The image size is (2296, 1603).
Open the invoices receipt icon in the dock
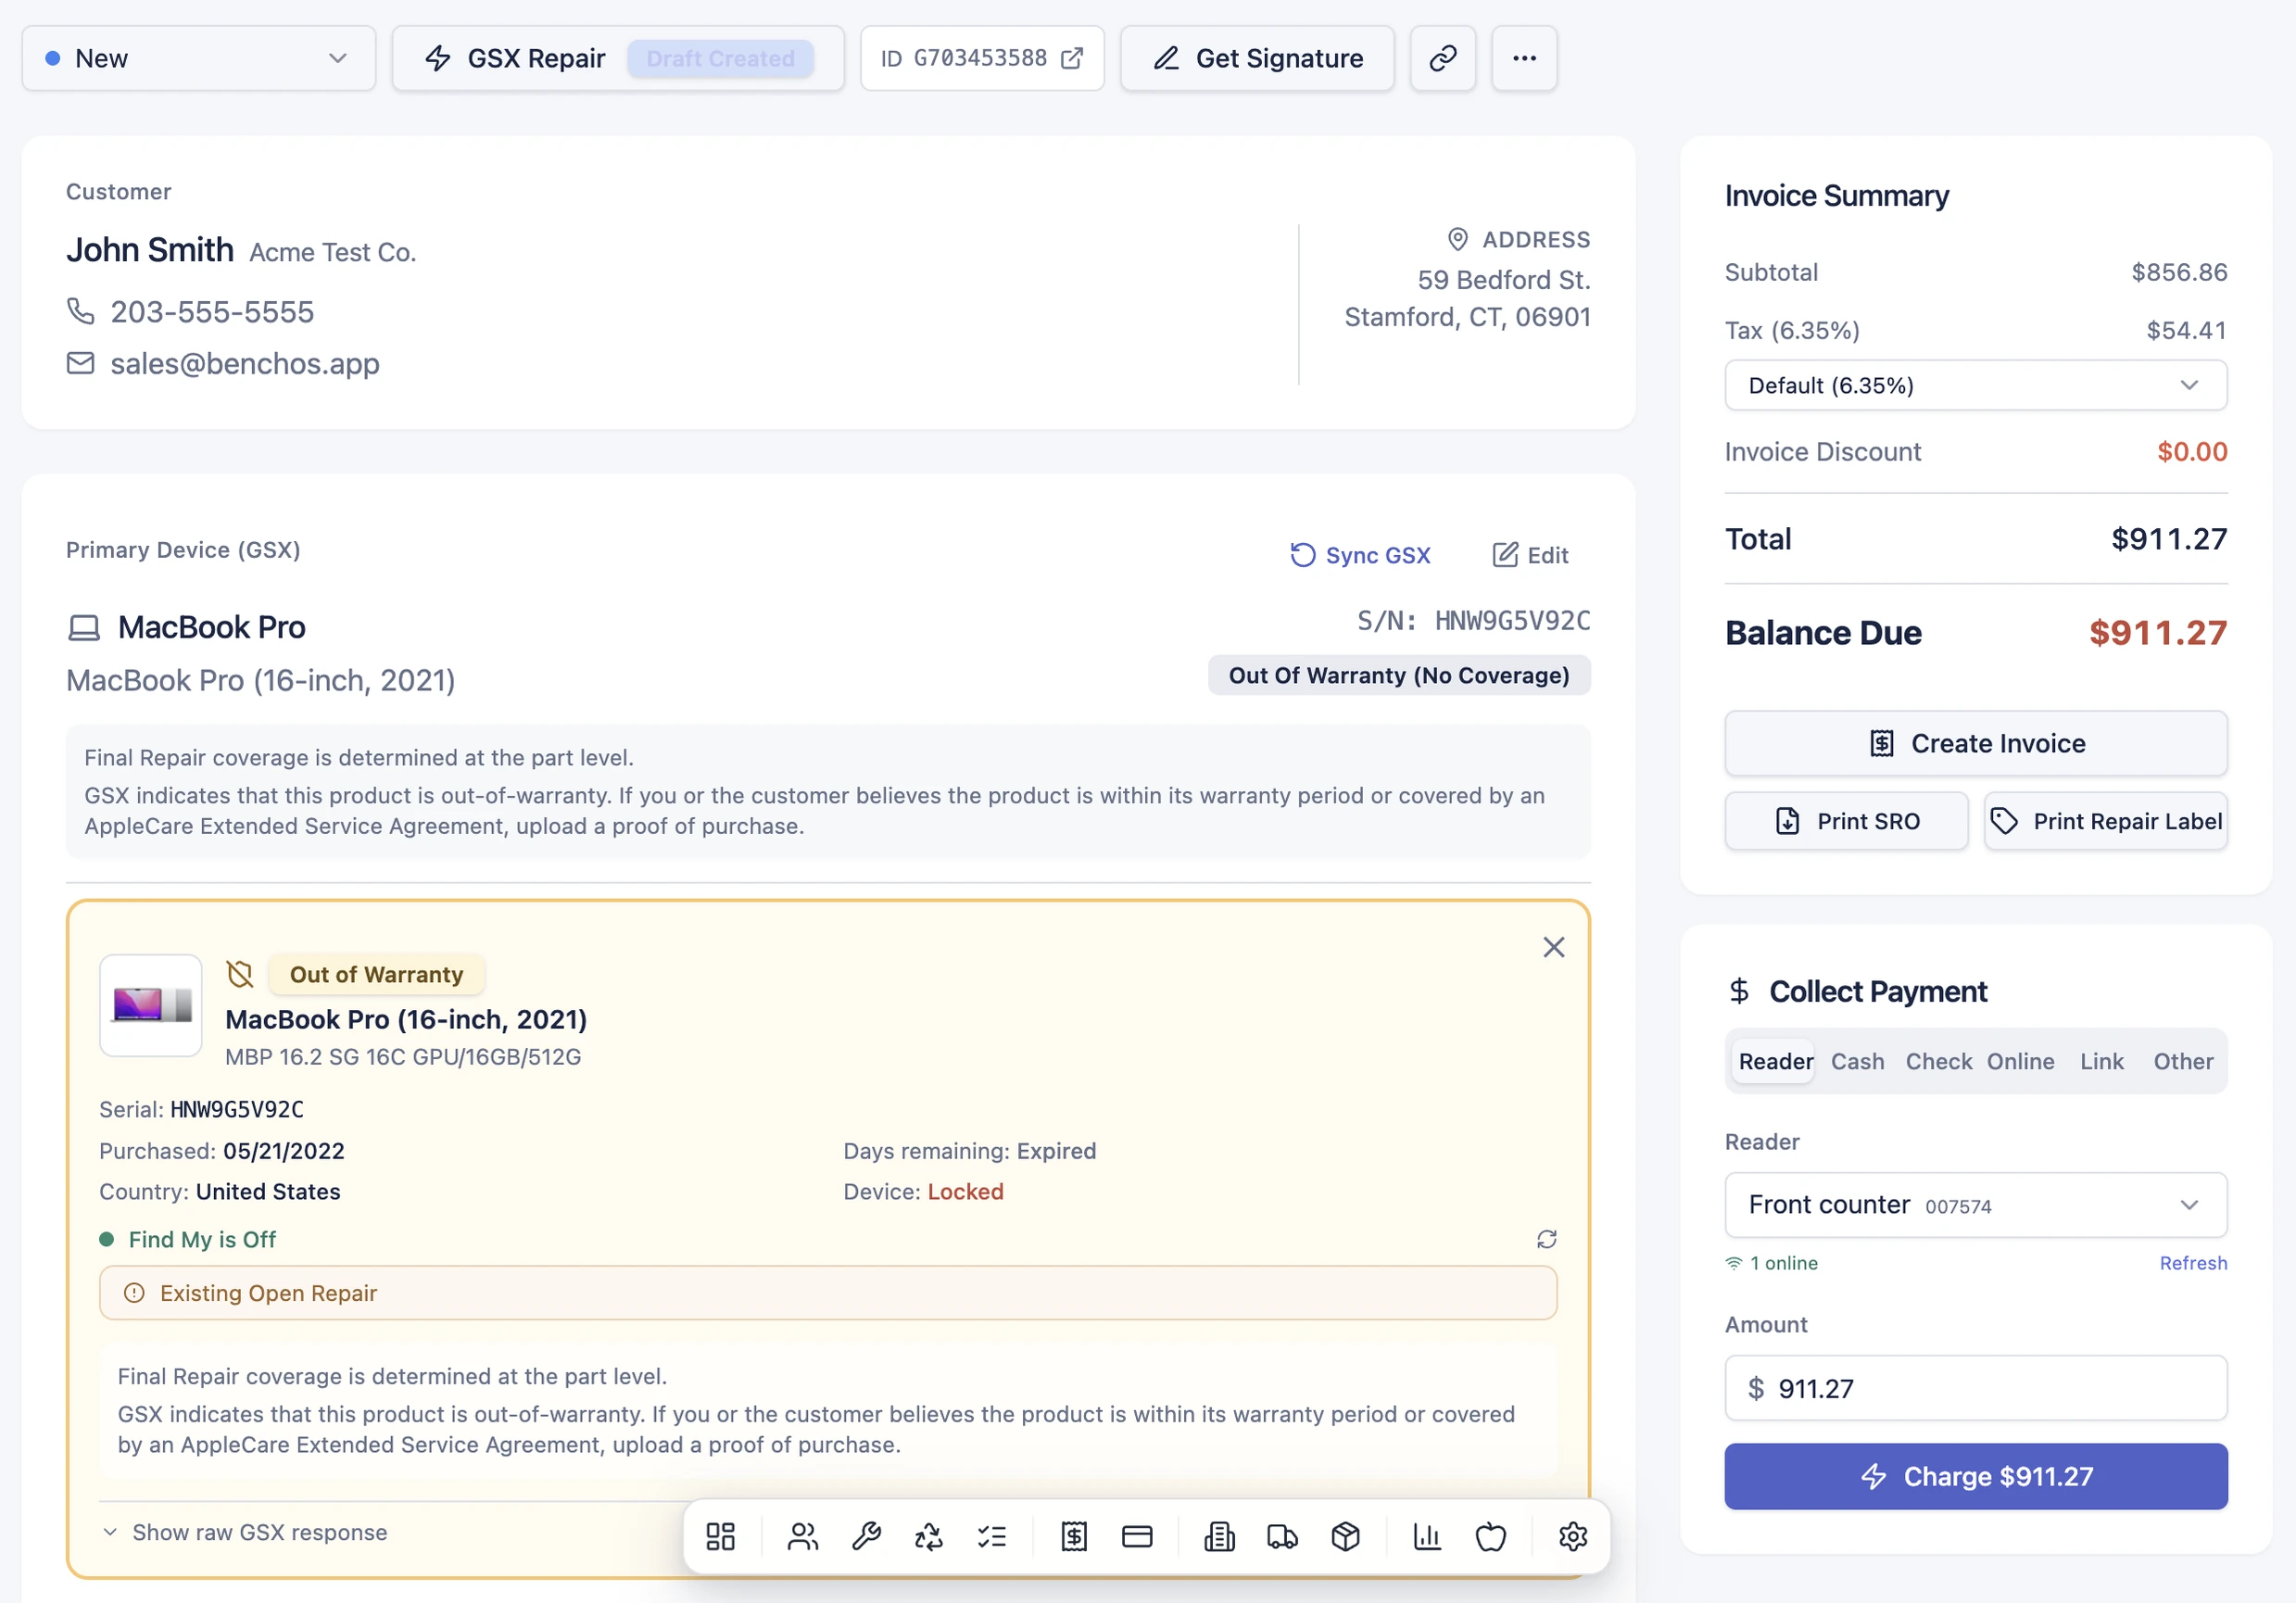(1074, 1536)
